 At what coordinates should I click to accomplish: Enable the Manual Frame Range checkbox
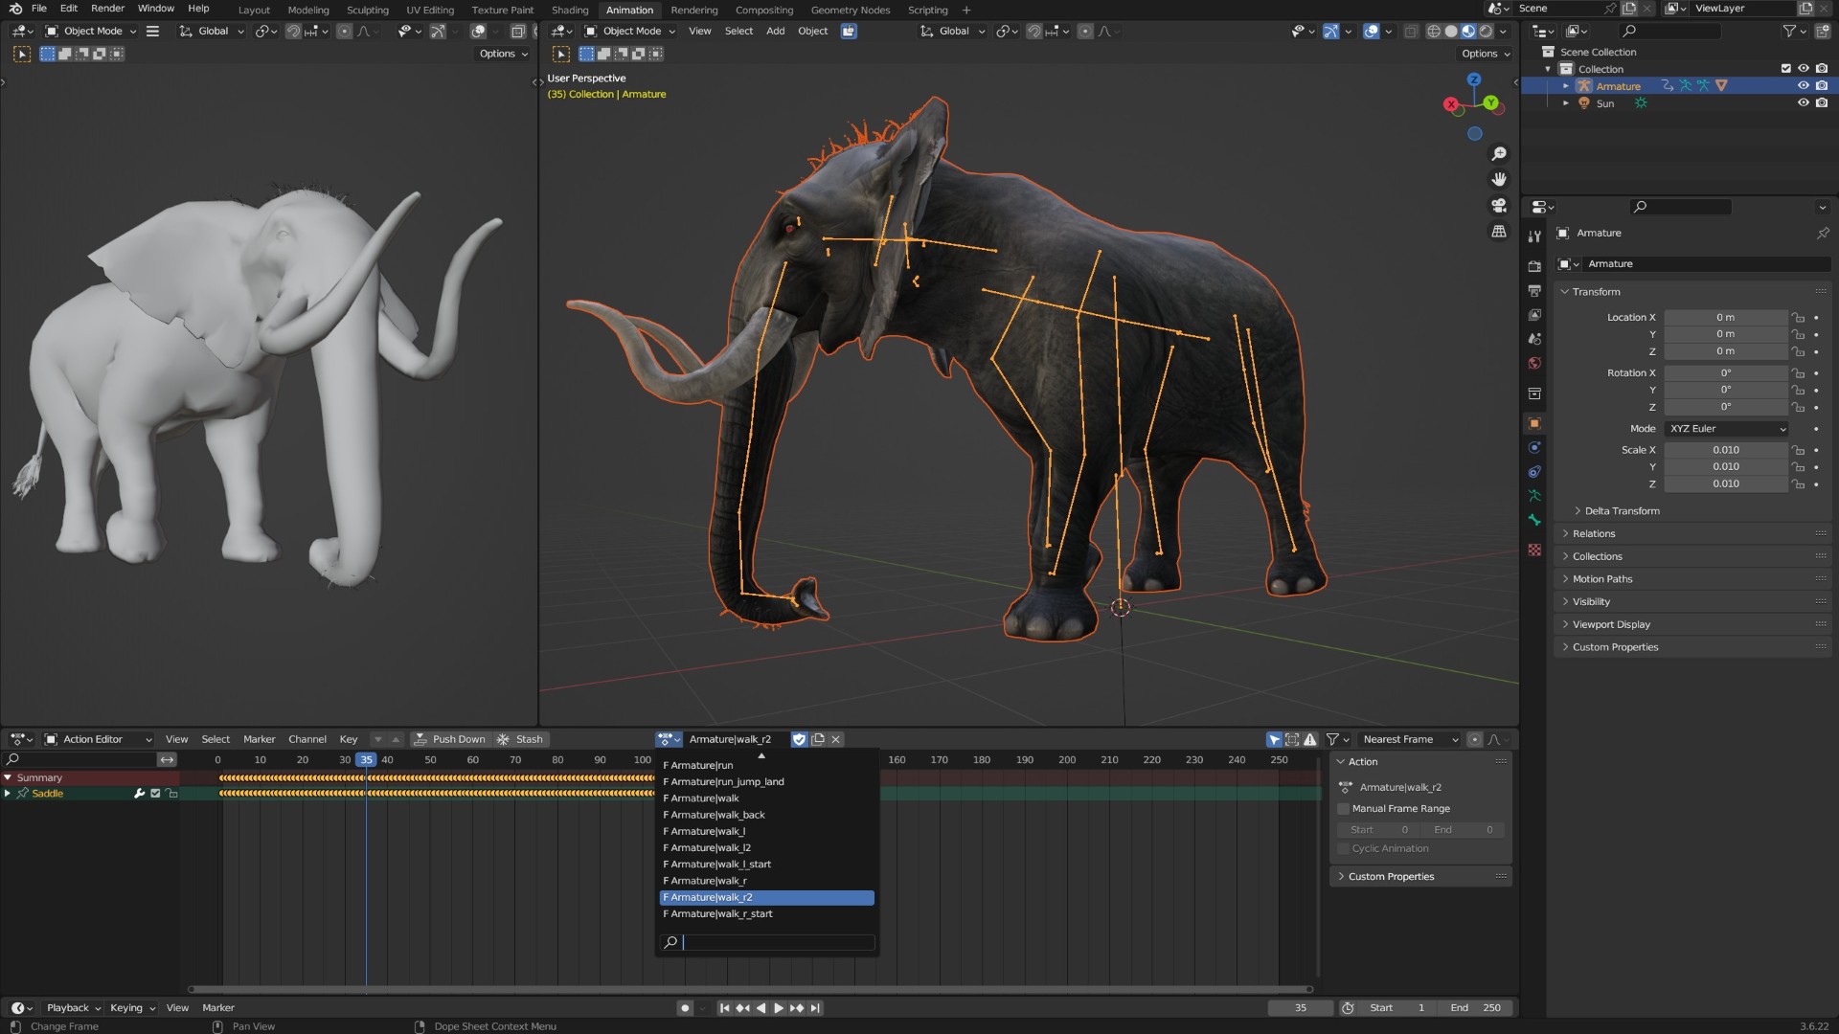[x=1344, y=809]
